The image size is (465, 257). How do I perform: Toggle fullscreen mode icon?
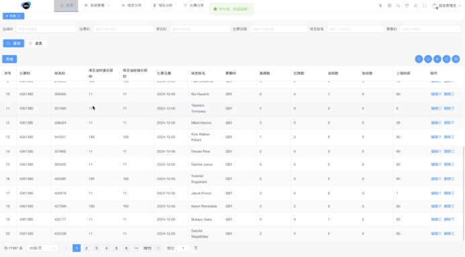click(425, 5)
